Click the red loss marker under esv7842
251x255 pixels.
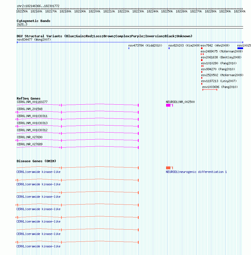202,48
